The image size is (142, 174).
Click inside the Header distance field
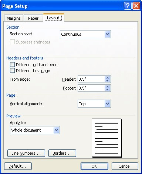(x=91, y=79)
